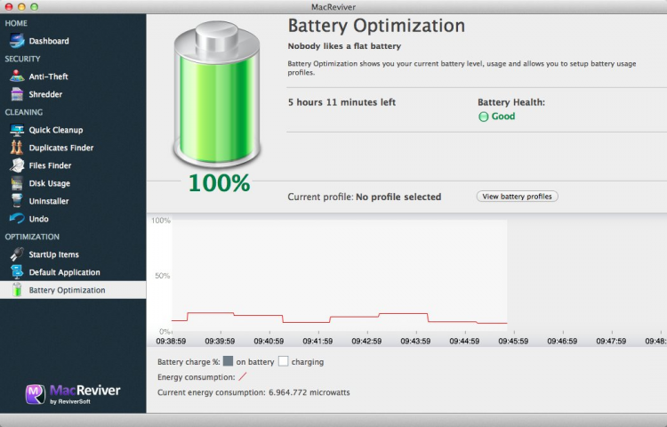
Task: Open the Quick Cleanup label
Action: tap(56, 130)
